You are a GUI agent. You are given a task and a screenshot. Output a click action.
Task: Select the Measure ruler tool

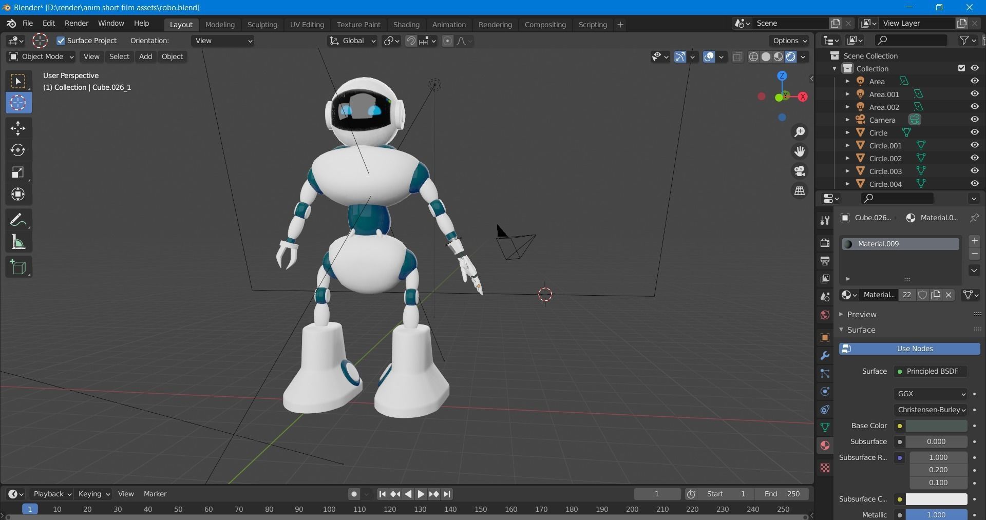(18, 242)
